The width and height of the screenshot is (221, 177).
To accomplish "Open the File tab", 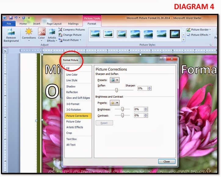I will pos(9,24).
